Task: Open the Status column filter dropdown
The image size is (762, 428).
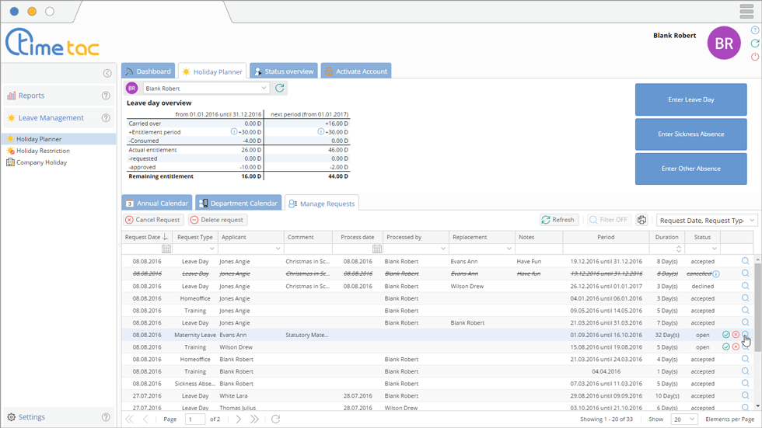Action: pos(714,249)
